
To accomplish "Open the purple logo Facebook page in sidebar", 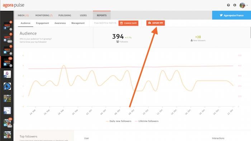I will tap(8, 74).
